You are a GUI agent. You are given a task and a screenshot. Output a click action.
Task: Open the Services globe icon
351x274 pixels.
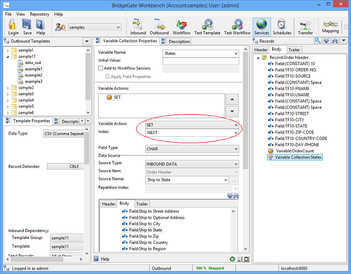pos(261,26)
